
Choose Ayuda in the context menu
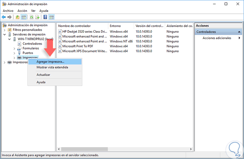(55, 82)
